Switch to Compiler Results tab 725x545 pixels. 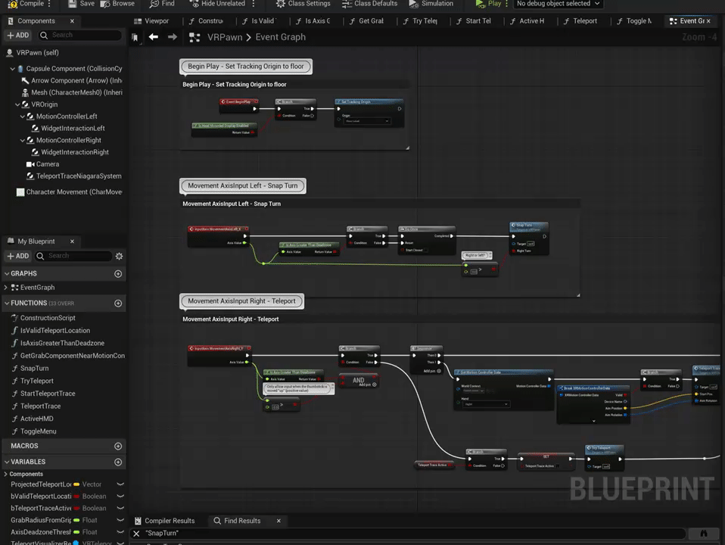coord(165,521)
